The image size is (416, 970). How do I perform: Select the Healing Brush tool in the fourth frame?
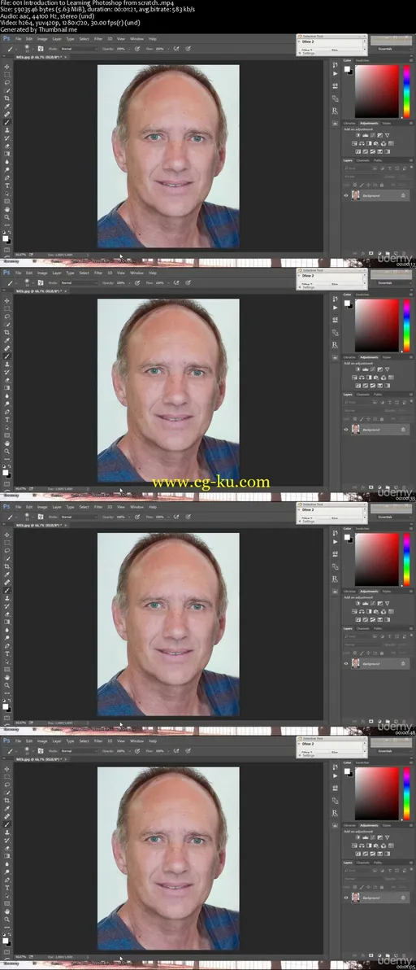point(6,816)
